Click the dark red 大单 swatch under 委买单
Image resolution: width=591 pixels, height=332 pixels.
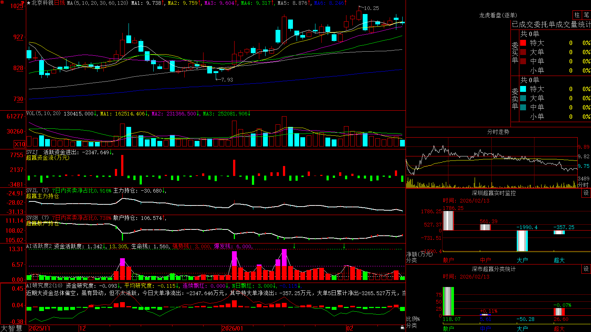point(523,52)
